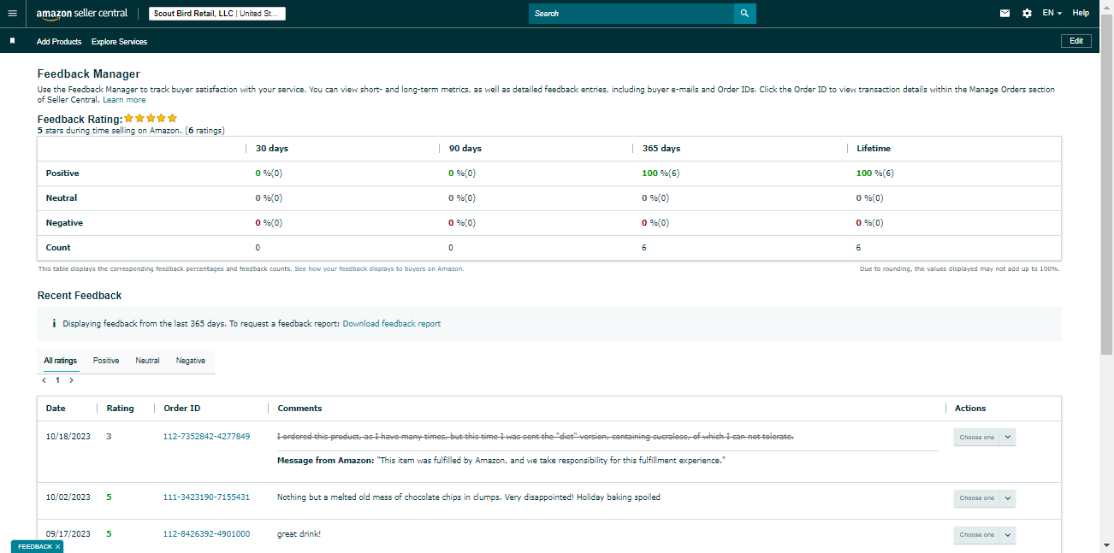Click the Lifetime column header
This screenshot has width=1114, height=553.
(874, 149)
